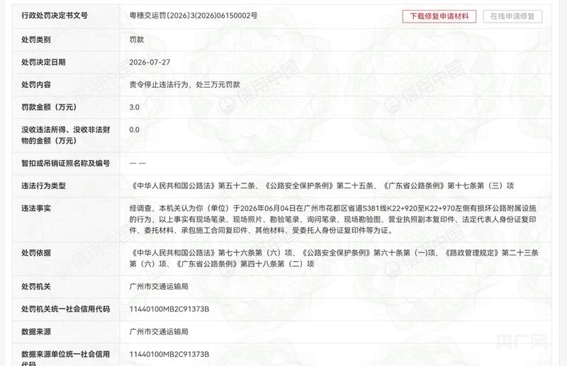
Task: Click the 在线申请修复 button
Action: pyautogui.click(x=512, y=16)
